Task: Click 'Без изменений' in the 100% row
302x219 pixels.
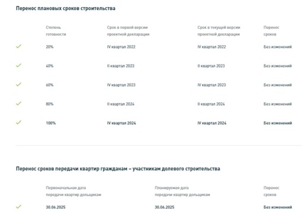Action: pyautogui.click(x=278, y=123)
